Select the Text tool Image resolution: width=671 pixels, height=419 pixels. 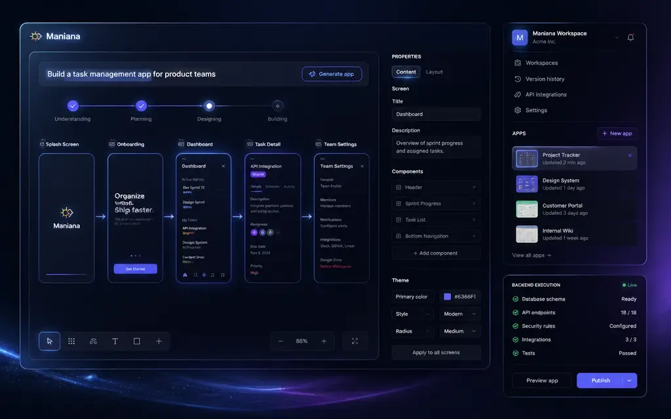[115, 341]
